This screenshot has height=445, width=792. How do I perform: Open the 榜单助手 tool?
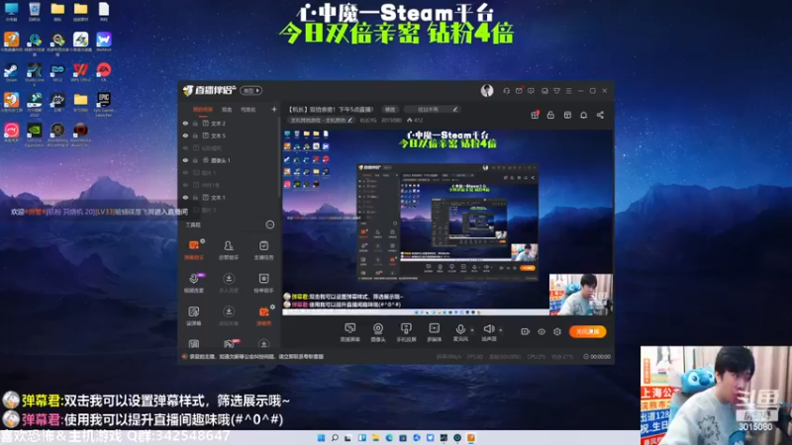point(263,283)
